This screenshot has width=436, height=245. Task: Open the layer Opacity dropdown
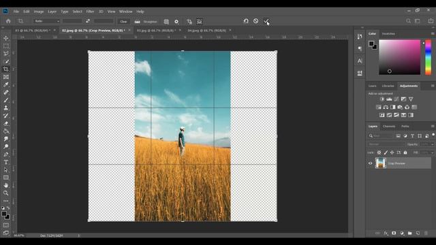click(432, 144)
